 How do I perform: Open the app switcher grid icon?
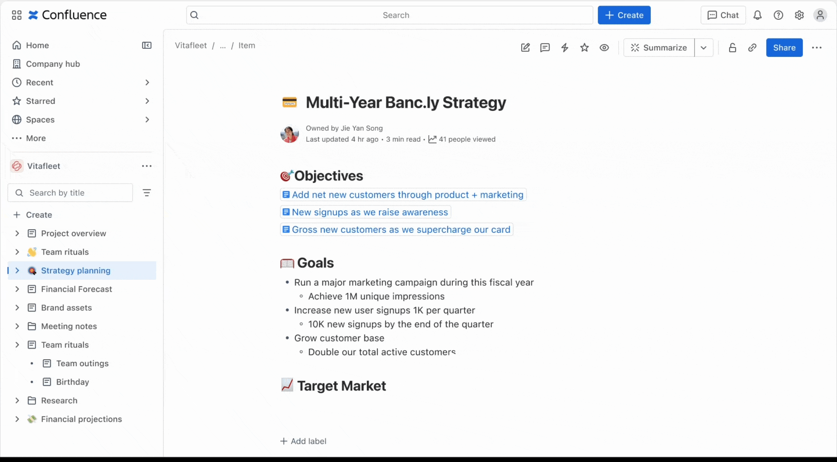coord(17,15)
